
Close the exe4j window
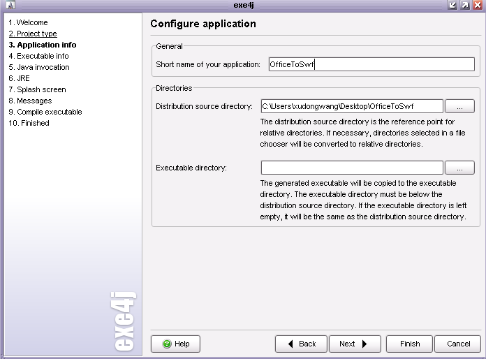click(478, 5)
